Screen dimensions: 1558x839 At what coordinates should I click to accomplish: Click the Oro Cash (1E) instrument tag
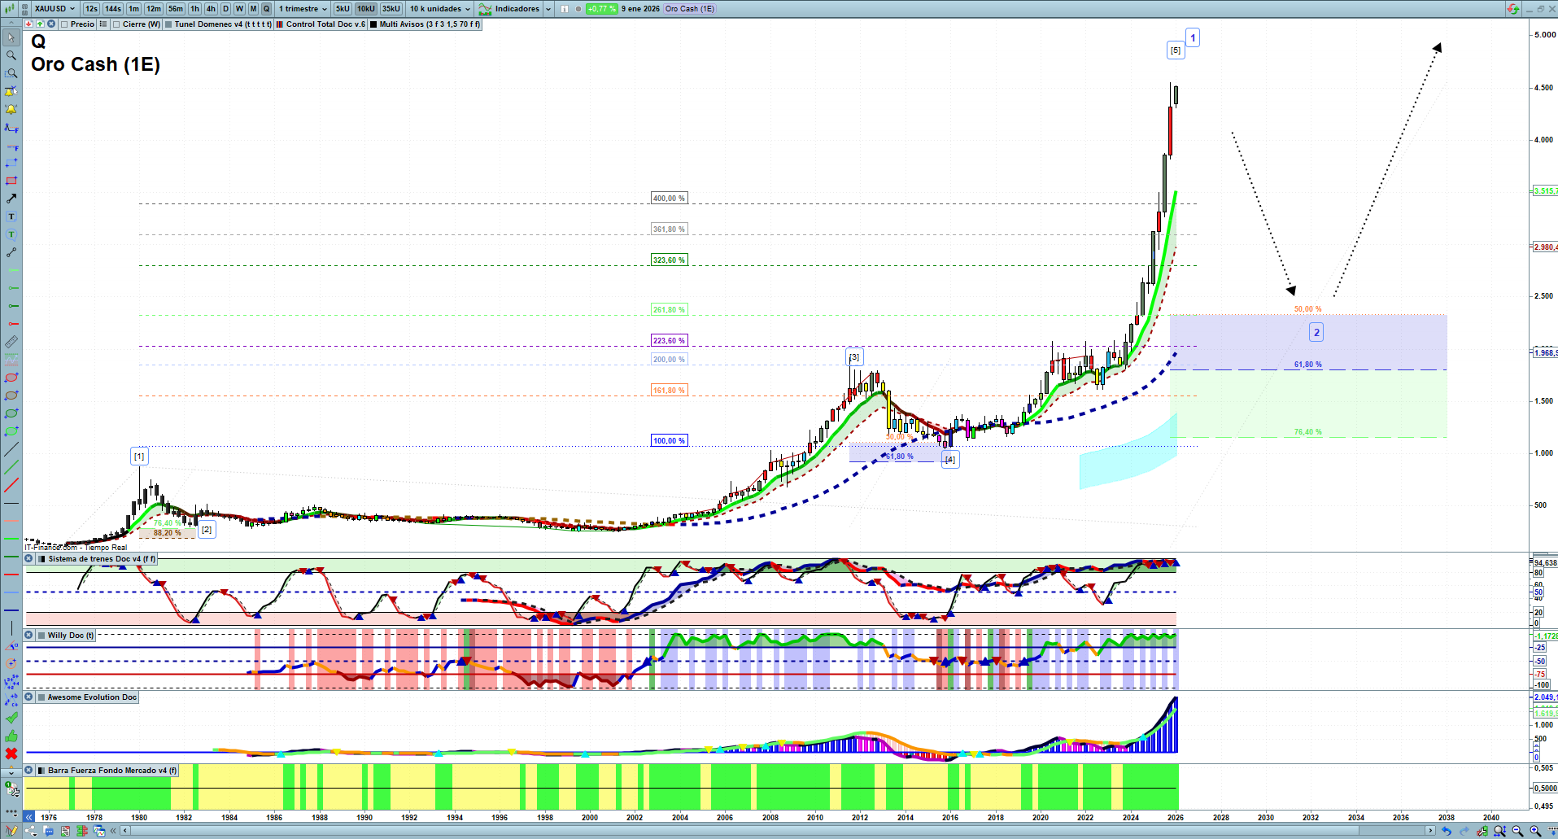pyautogui.click(x=689, y=9)
